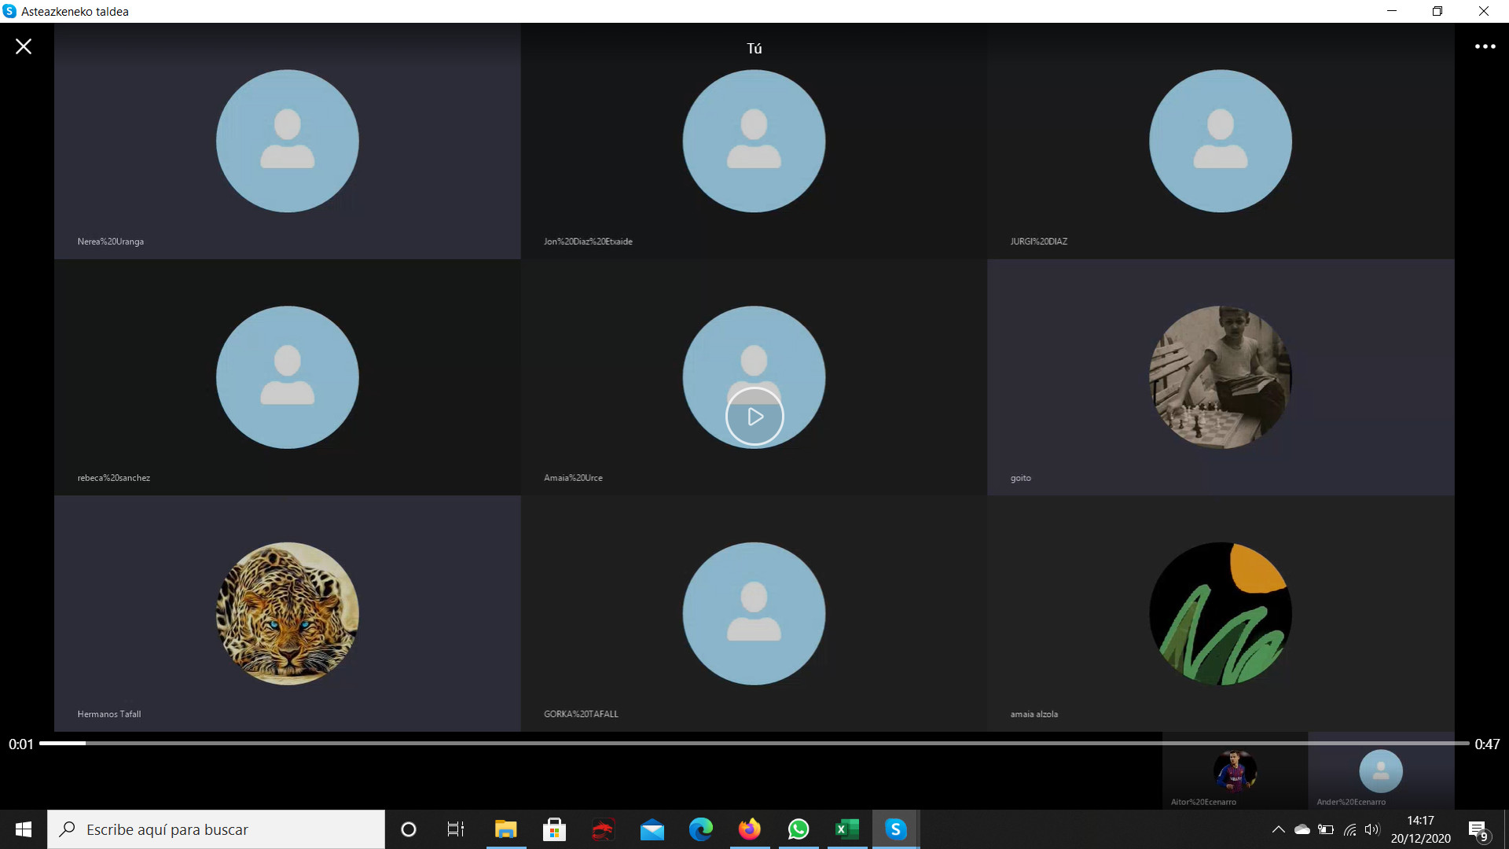Open the three-dots more options menu
The image size is (1509, 849).
1485,46
